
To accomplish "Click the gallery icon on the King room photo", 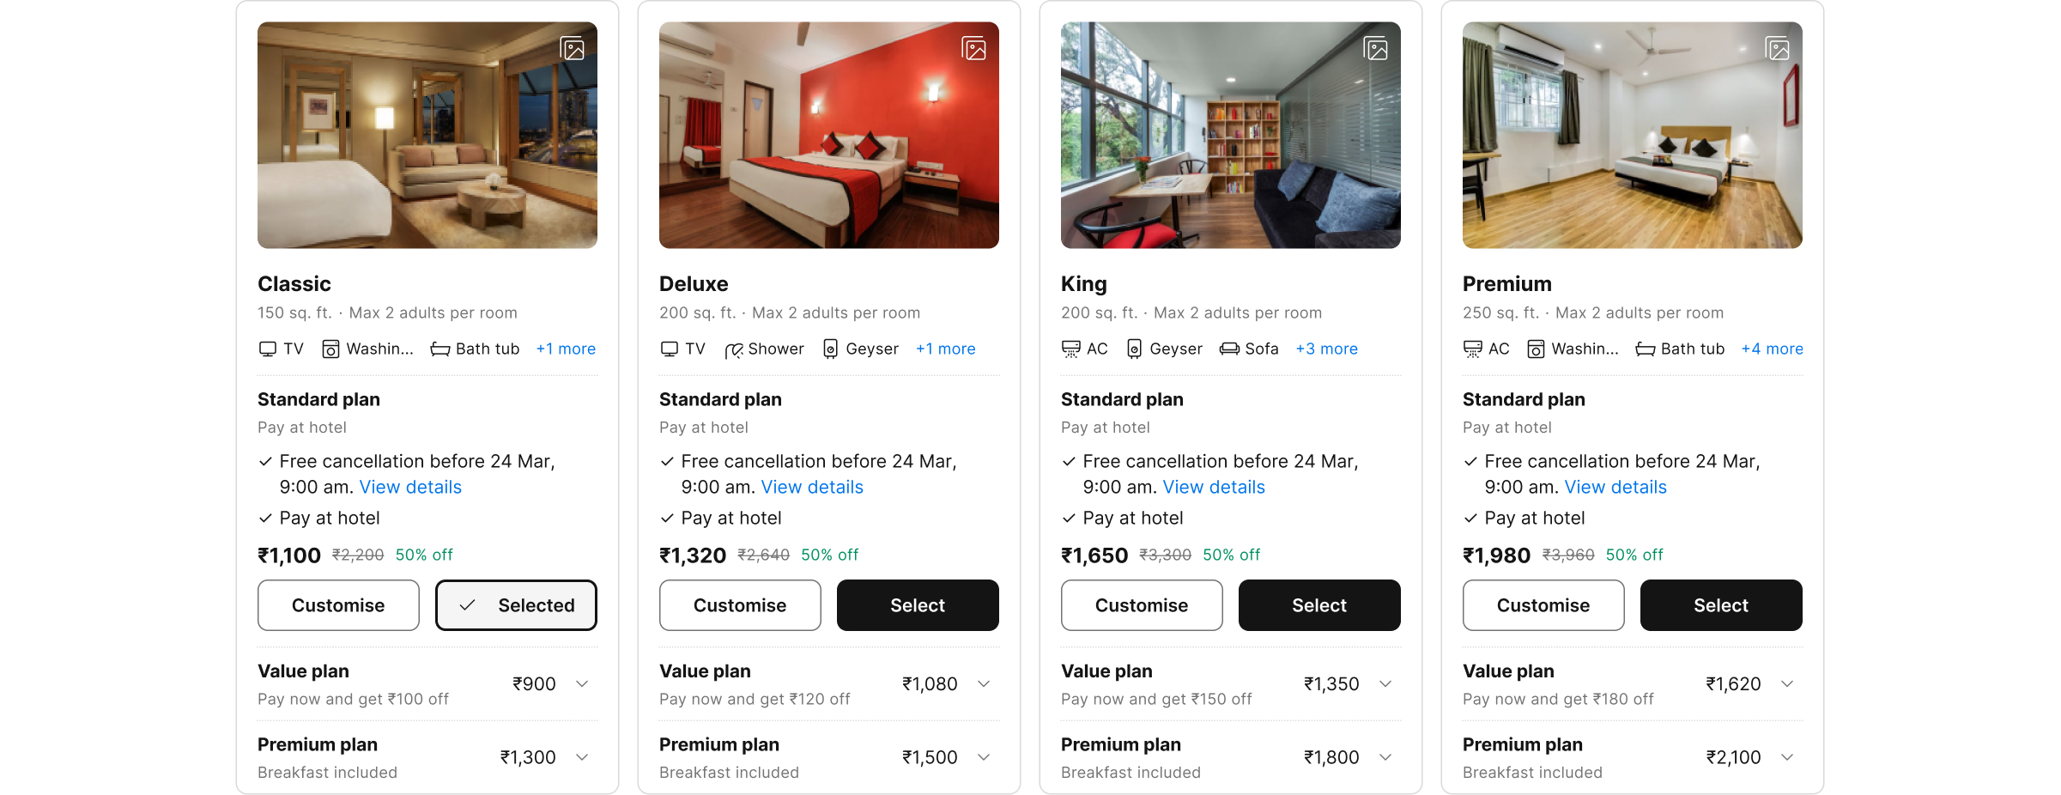I will 1376,49.
